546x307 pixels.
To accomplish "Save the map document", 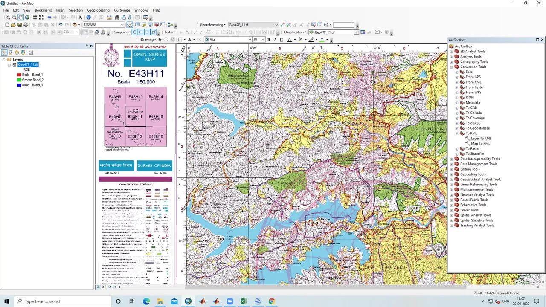I will (x=20, y=25).
